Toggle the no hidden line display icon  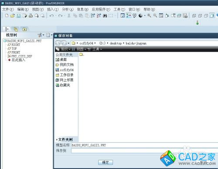206,16
